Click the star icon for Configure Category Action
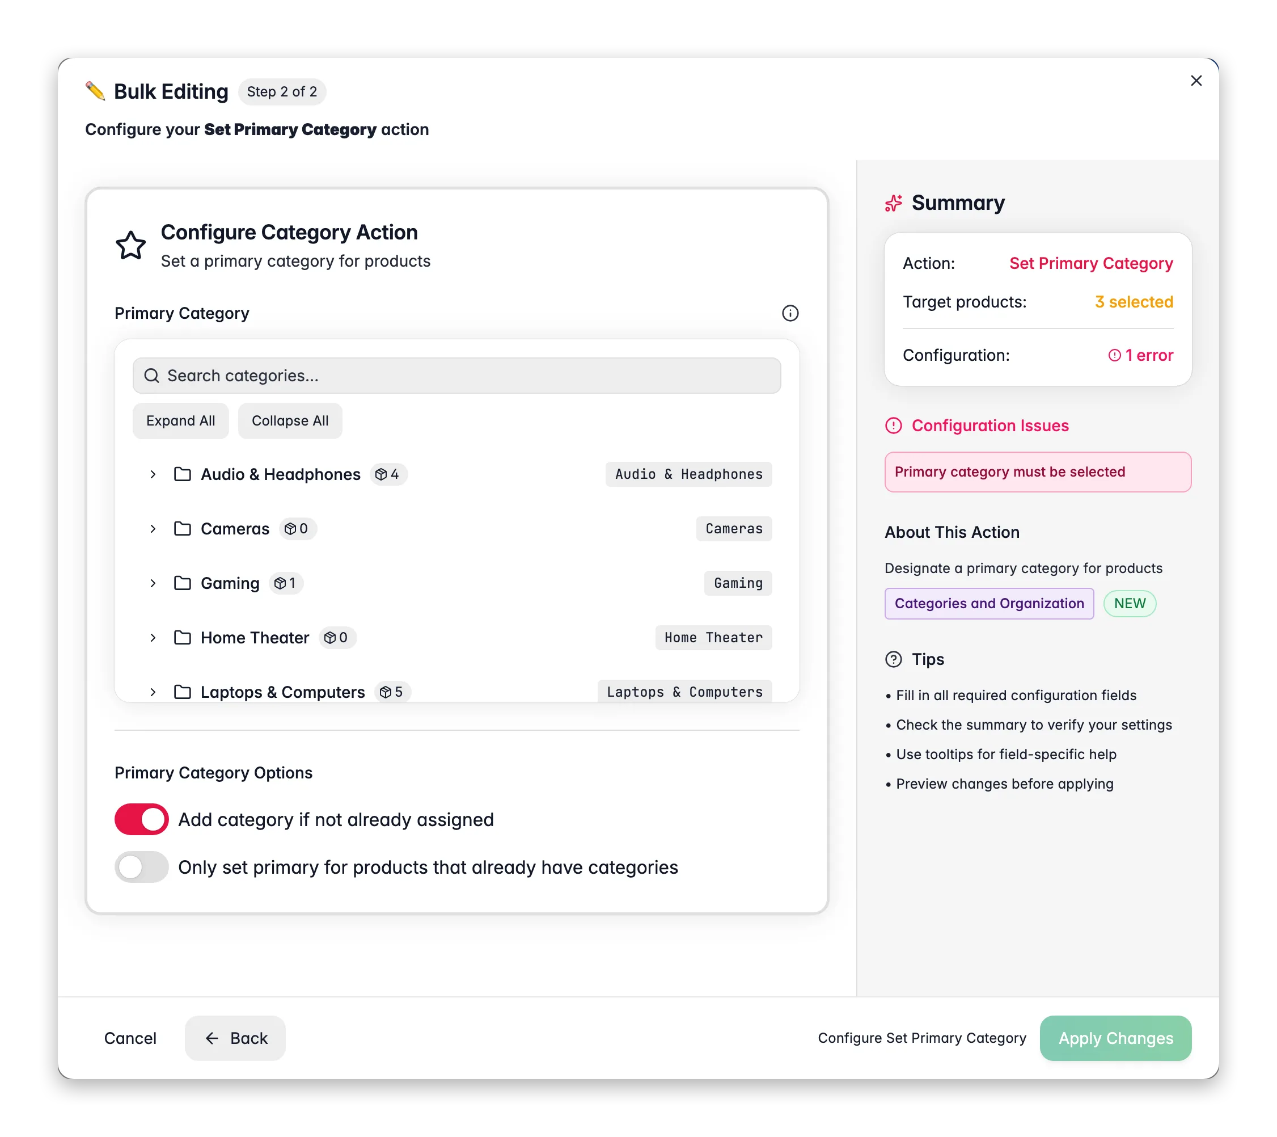The height and width of the screenshot is (1137, 1277). click(130, 245)
